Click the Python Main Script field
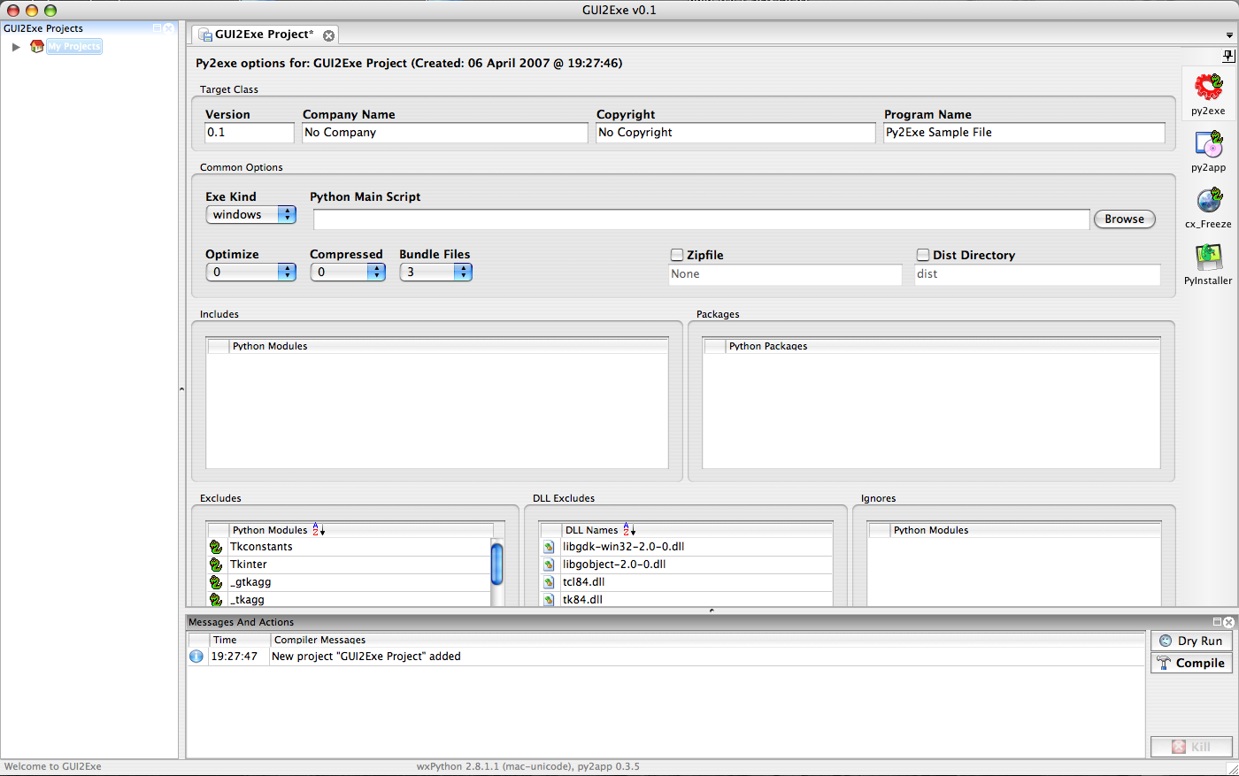1239x776 pixels. pos(701,219)
